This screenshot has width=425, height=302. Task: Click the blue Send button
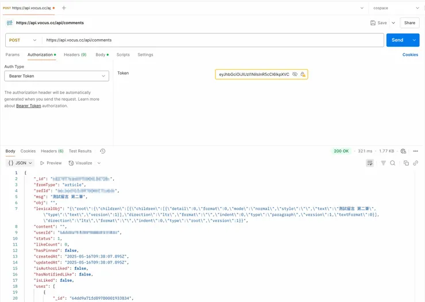[x=397, y=40]
